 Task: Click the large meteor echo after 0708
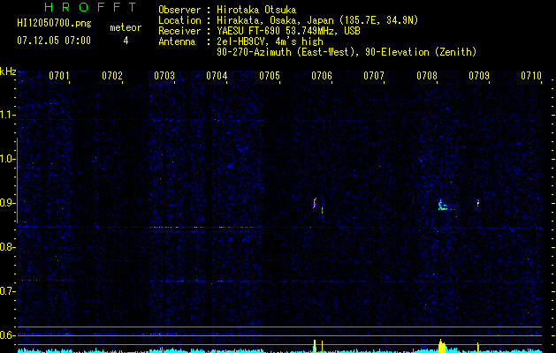443,206
